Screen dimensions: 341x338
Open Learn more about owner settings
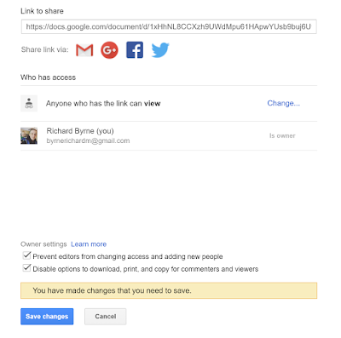(89, 244)
